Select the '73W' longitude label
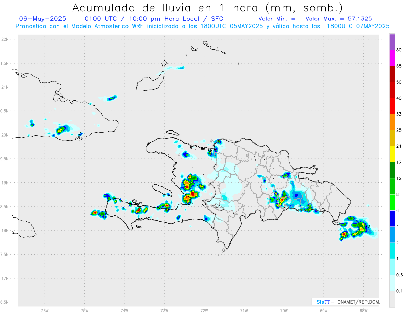Screen dimensions: 408x315 (x=164, y=310)
